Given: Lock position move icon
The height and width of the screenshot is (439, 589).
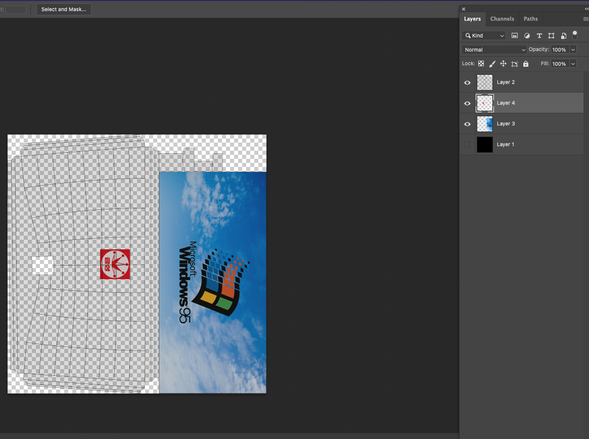Looking at the screenshot, I should (x=504, y=64).
